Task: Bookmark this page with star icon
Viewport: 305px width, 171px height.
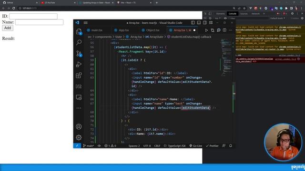Action: pyautogui.click(x=244, y=9)
